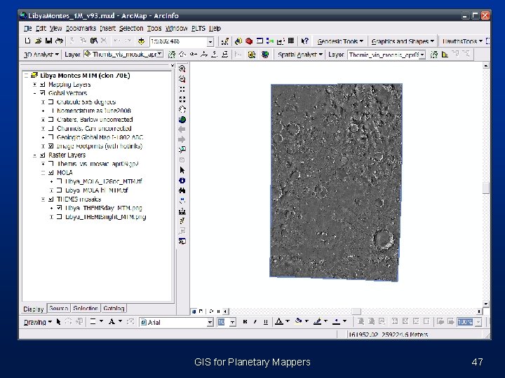Open the Insert menu
Screen dimensions: 505x378
pos(107,28)
